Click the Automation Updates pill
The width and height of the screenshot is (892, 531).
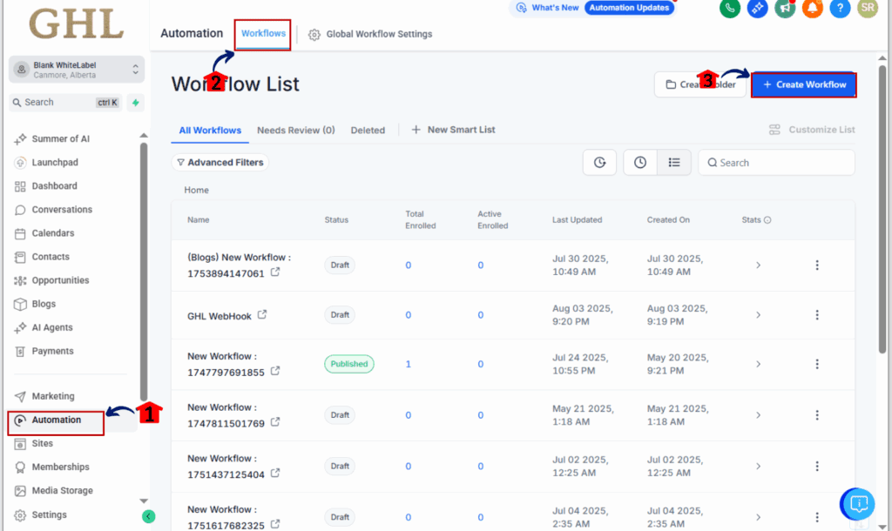click(x=629, y=8)
